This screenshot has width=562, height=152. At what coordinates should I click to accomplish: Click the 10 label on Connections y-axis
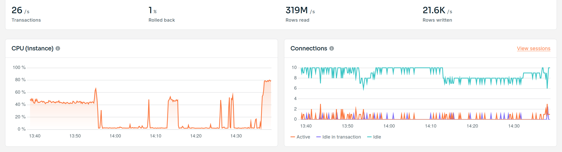pos(294,67)
